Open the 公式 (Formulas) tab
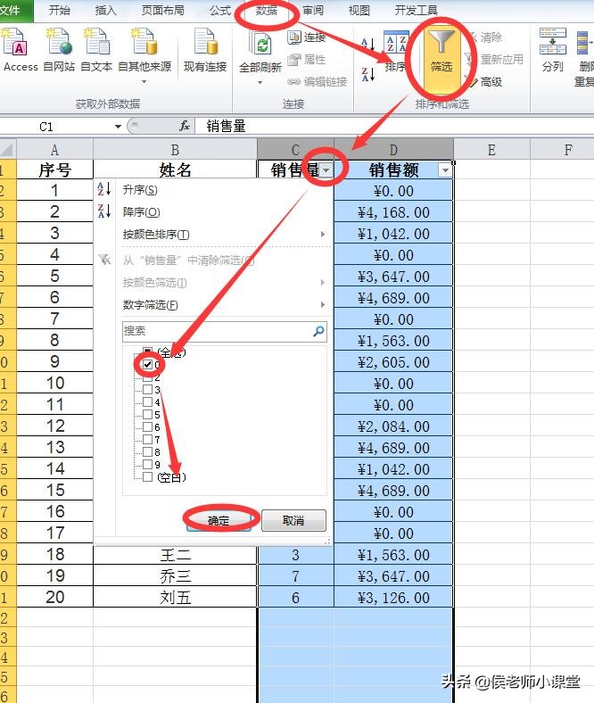The width and height of the screenshot is (594, 703). (x=219, y=10)
